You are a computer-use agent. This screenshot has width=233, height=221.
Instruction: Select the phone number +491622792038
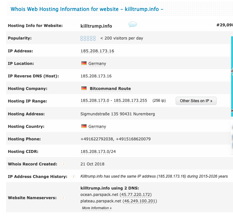pyautogui.click(x=97, y=139)
